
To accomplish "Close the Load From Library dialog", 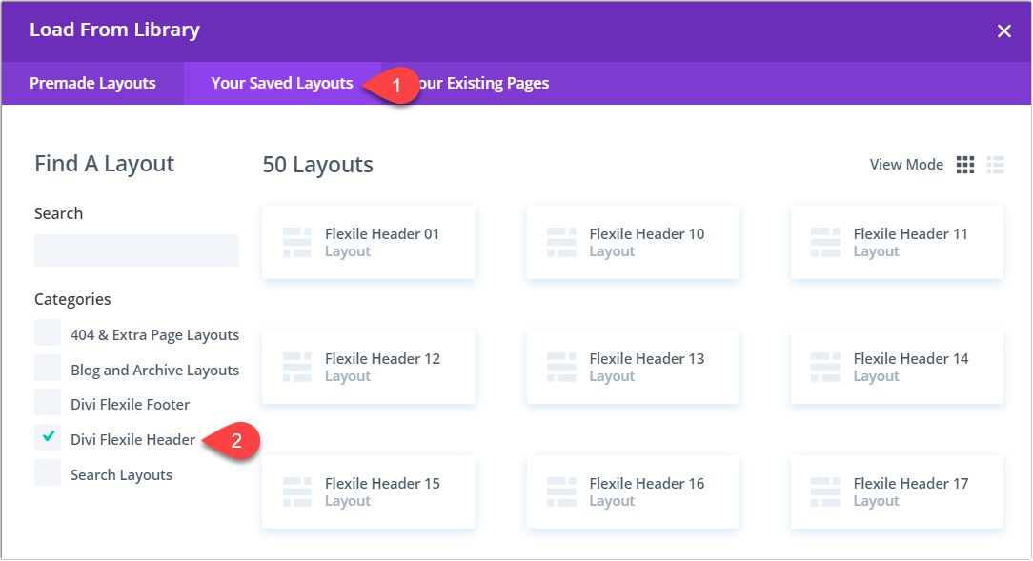I will [1003, 30].
